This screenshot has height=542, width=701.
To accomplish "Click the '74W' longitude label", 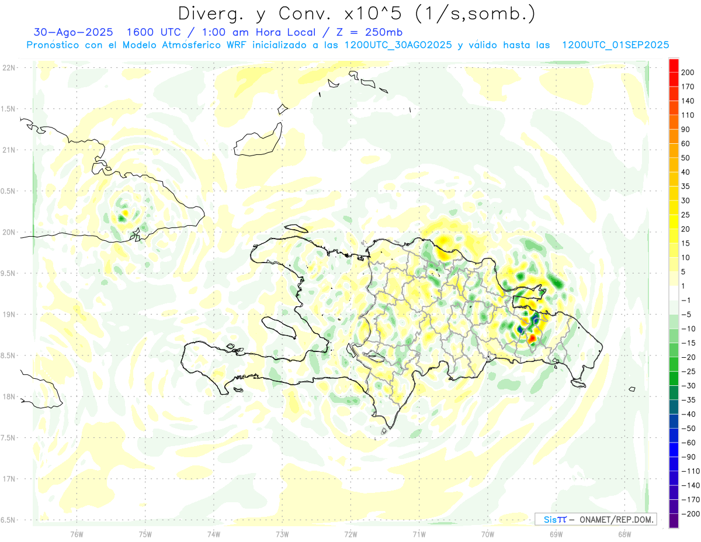I will 213,534.
